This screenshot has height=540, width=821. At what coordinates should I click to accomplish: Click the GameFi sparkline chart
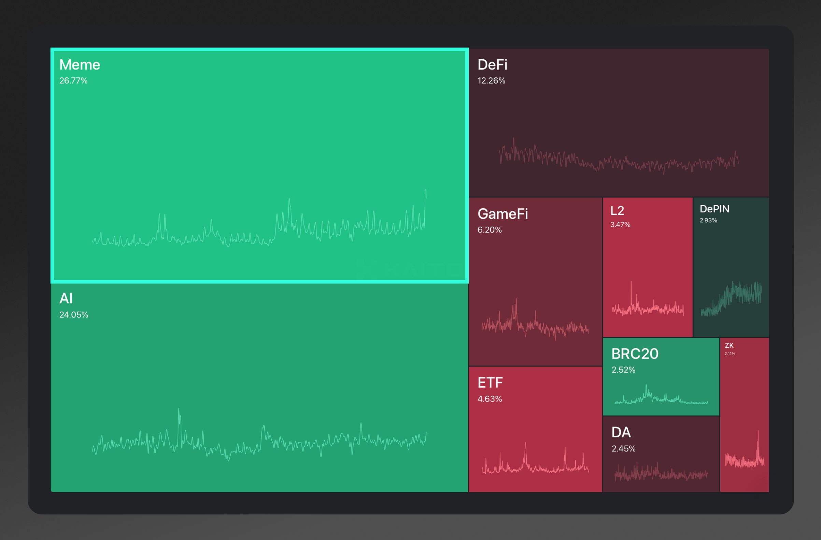coord(535,324)
